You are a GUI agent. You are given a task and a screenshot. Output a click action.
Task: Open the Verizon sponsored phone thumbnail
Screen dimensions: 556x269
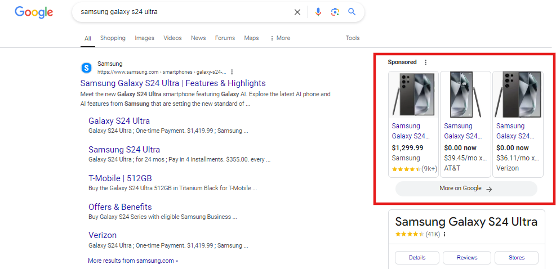pos(518,95)
